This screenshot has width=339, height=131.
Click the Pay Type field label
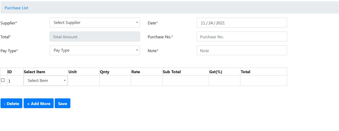[9, 51]
